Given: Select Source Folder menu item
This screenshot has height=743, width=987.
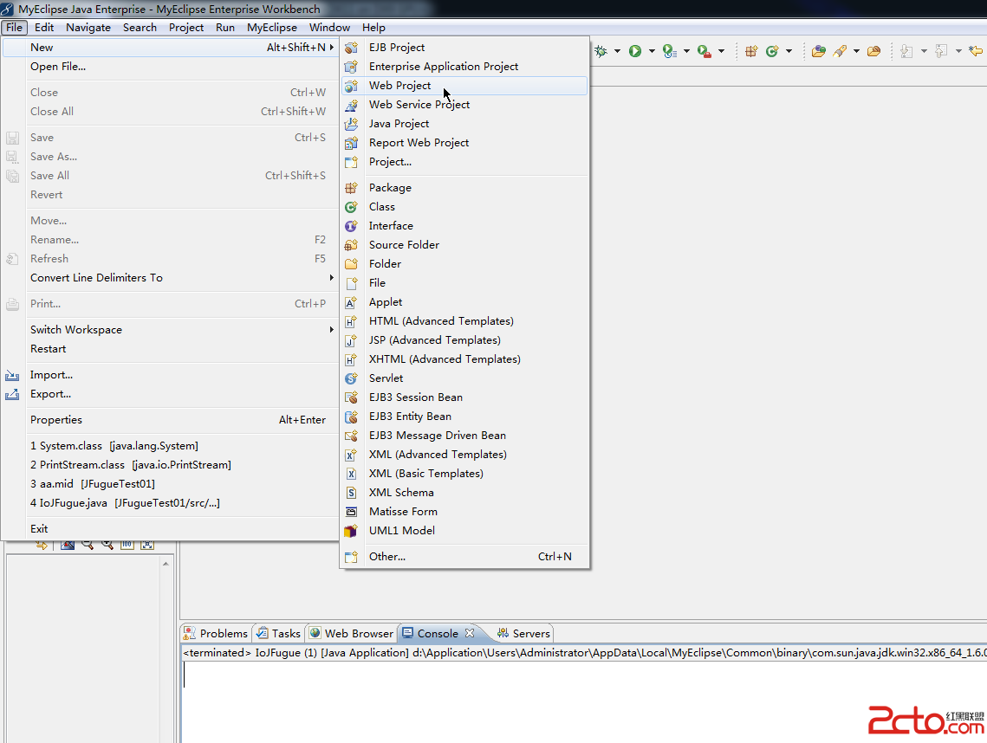Looking at the screenshot, I should 464,245.
